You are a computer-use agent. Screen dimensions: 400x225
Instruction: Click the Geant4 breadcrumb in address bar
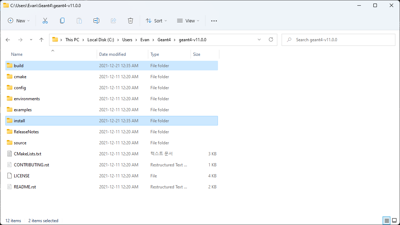[164, 40]
